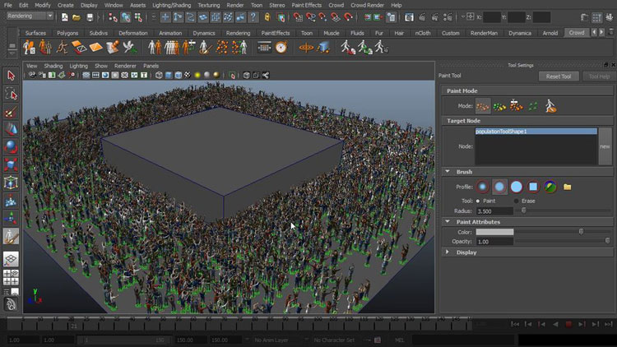
Task: Collapse the Brush section
Action: 448,172
